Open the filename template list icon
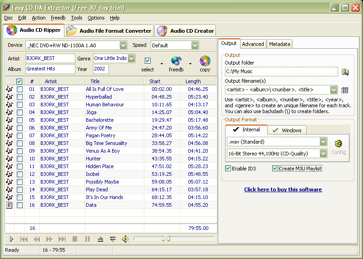The image size is (363, 259). tap(345, 90)
